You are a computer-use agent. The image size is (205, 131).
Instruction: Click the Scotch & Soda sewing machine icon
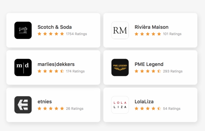point(23,30)
